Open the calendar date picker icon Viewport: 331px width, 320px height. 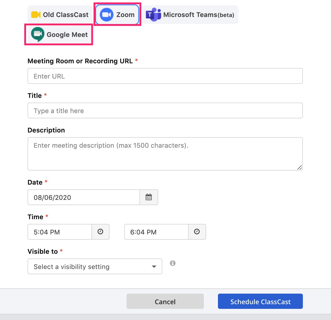(x=149, y=197)
